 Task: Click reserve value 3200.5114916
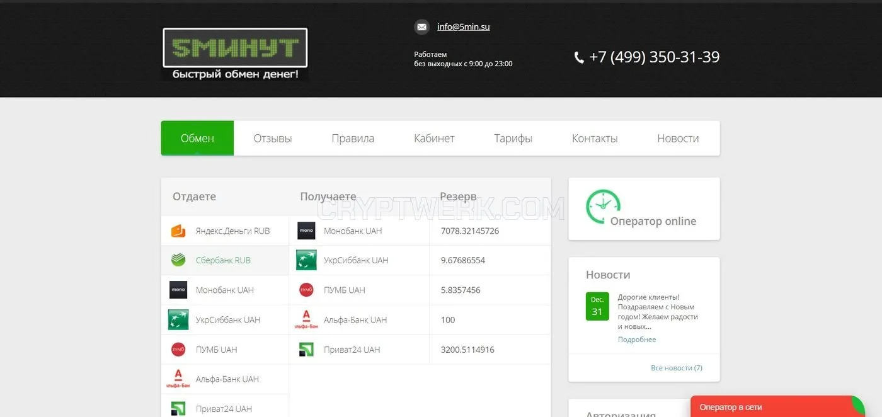tap(467, 349)
